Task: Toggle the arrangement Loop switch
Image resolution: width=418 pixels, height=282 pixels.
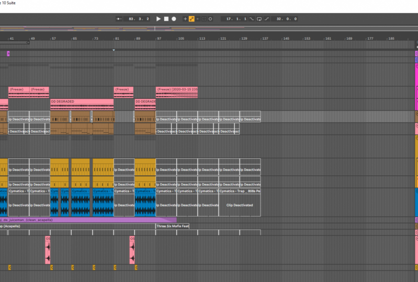Action: click(x=259, y=19)
